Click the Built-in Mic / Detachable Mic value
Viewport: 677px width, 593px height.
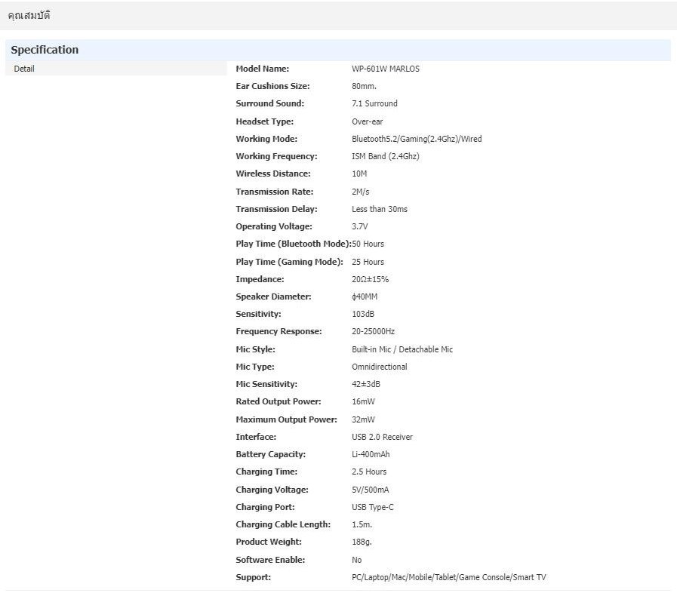click(x=402, y=349)
